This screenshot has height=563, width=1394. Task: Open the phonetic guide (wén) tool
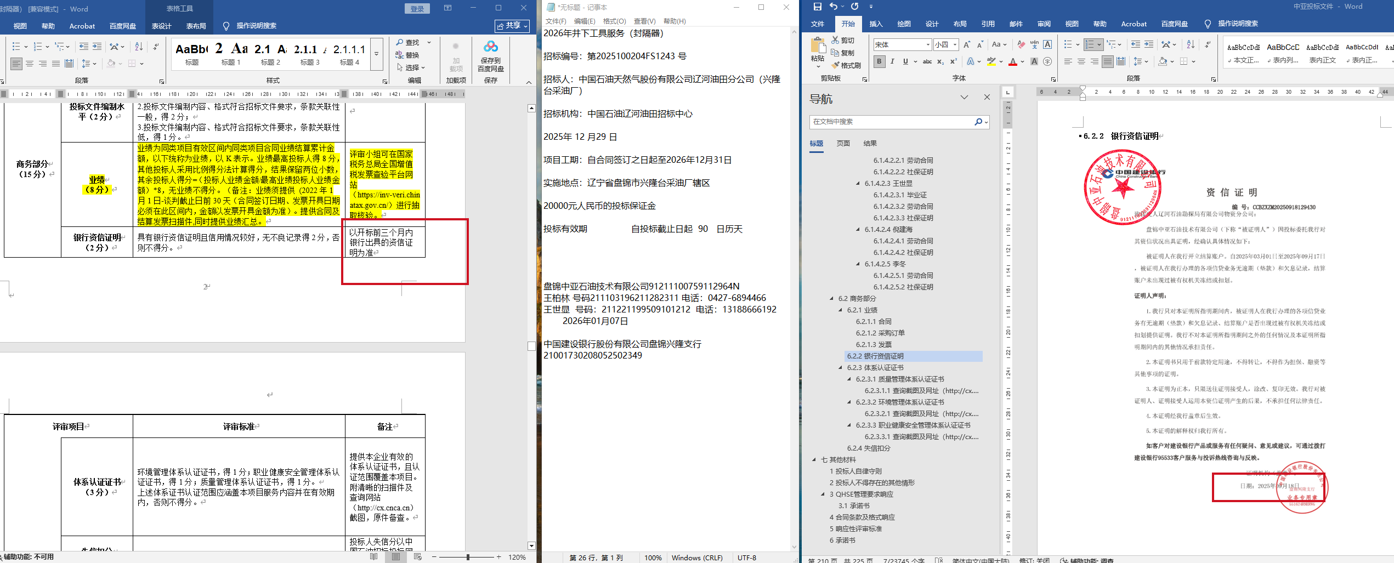coord(1034,44)
